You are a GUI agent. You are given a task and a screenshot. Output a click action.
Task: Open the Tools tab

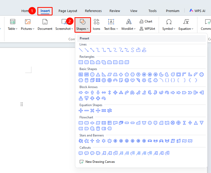(x=152, y=11)
